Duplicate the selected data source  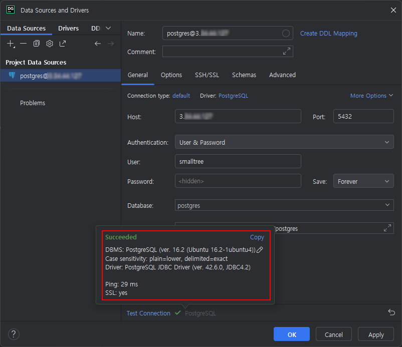tap(37, 44)
